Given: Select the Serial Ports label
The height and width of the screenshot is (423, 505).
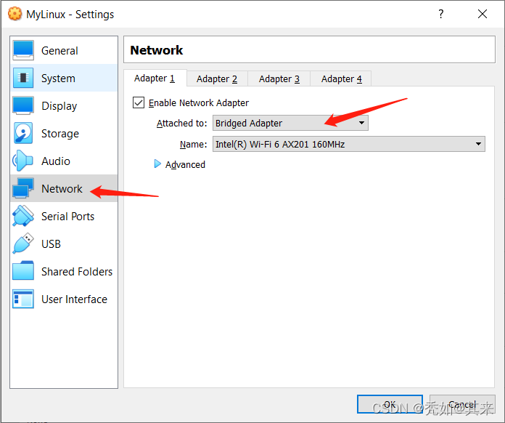Looking at the screenshot, I should [x=68, y=216].
